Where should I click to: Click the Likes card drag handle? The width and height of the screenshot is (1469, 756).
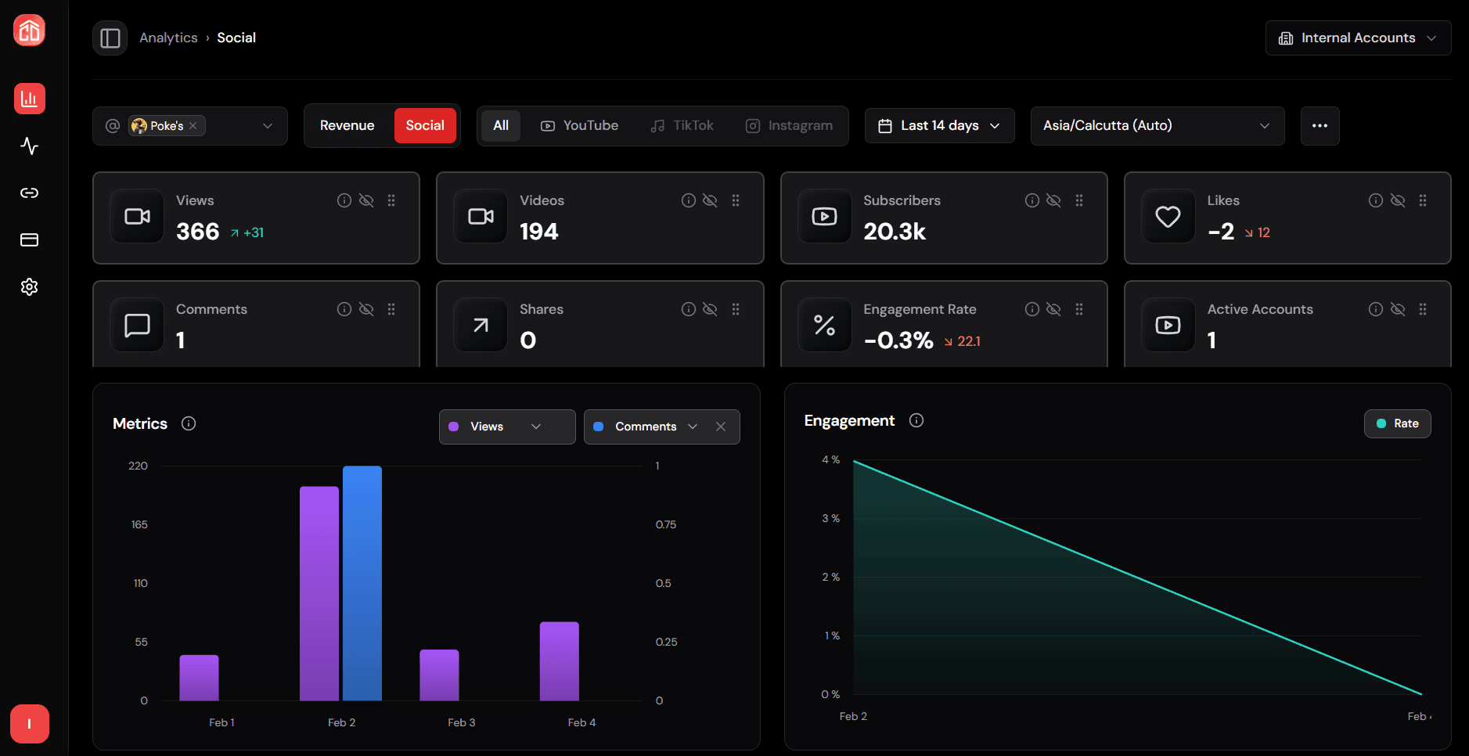pyautogui.click(x=1423, y=200)
